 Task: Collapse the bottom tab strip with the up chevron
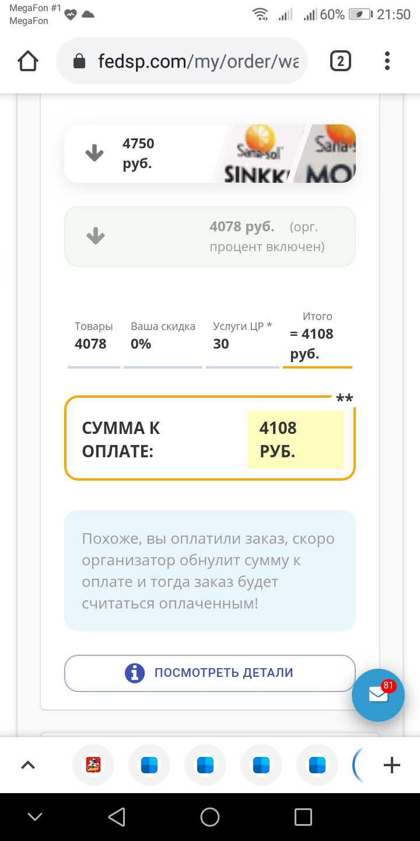[28, 764]
